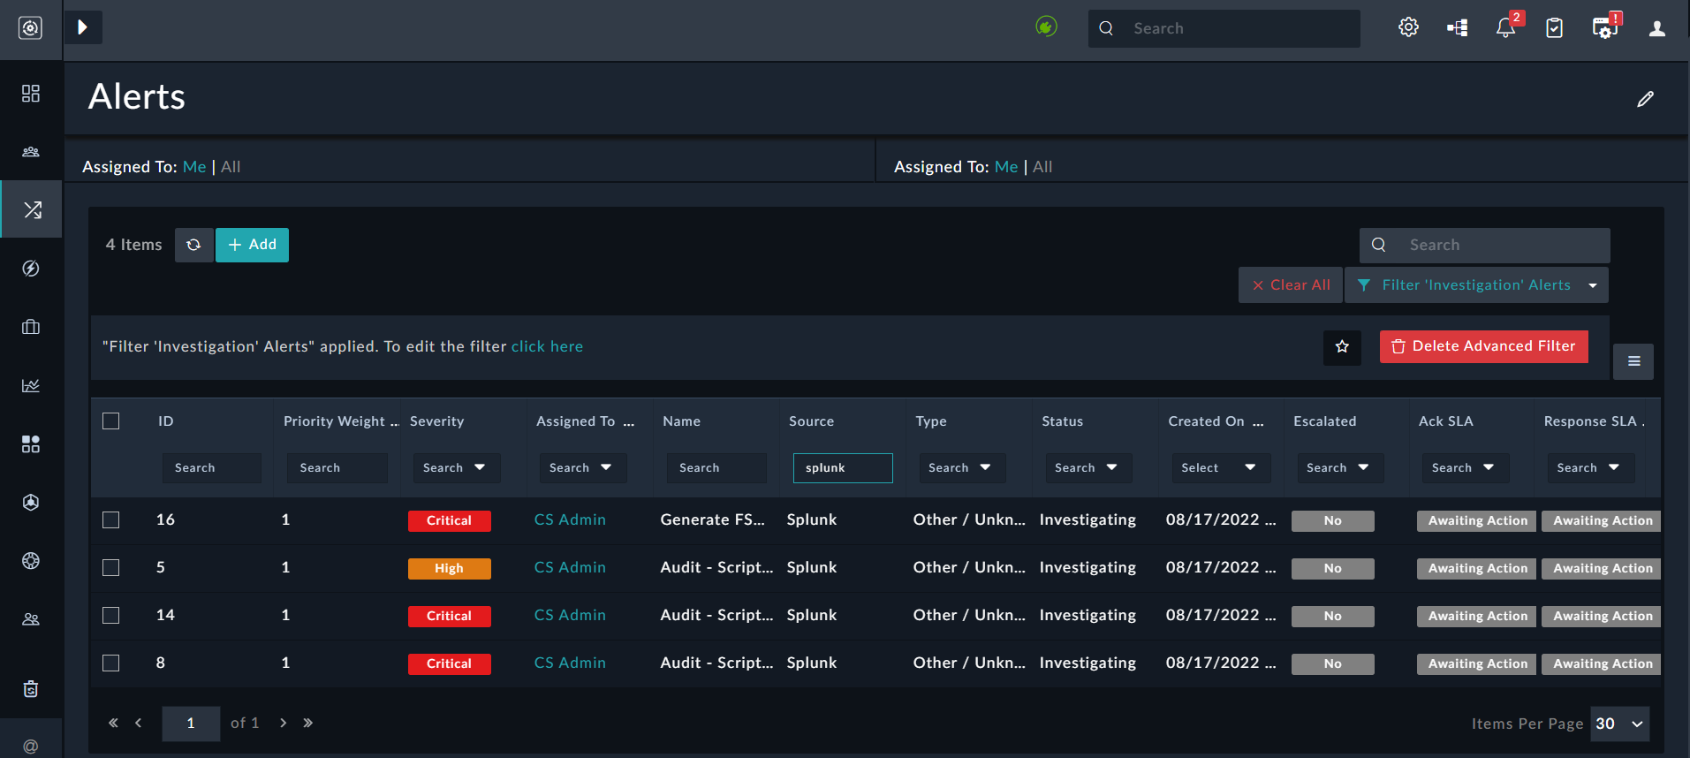Click the High severity badge on alert 5

pos(449,568)
